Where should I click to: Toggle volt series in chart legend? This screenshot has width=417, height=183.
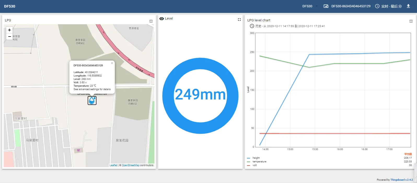[255, 165]
